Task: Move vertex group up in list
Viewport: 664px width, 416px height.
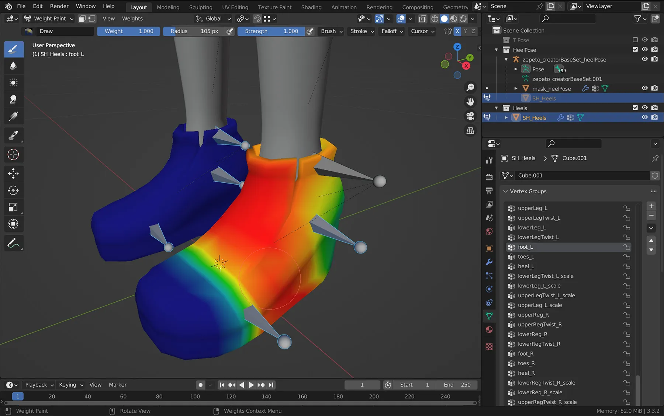Action: (651, 240)
